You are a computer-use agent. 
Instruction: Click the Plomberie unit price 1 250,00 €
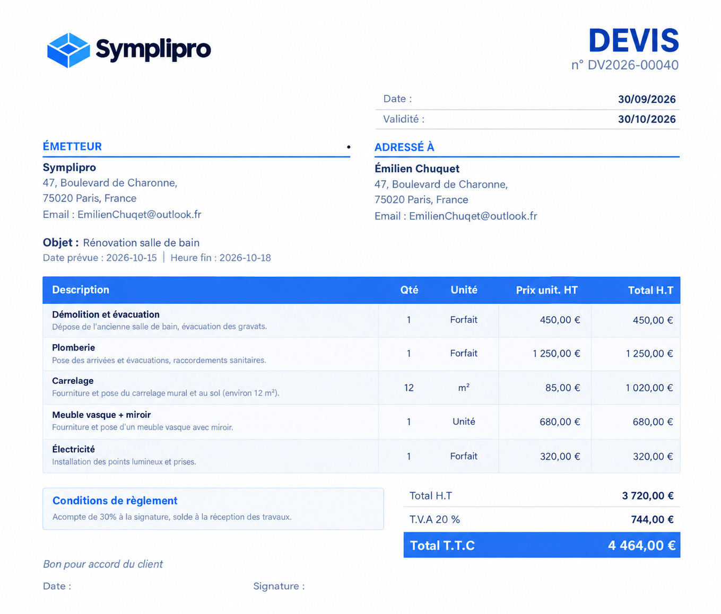point(556,354)
